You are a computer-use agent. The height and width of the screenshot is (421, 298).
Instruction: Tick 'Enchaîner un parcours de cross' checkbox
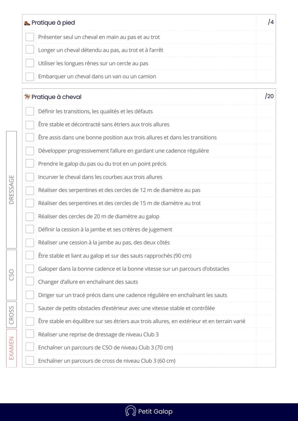click(30, 361)
